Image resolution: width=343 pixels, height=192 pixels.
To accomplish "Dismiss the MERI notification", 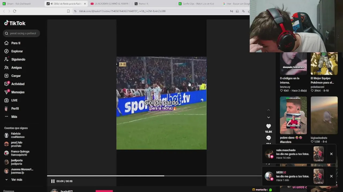I will (331, 176).
